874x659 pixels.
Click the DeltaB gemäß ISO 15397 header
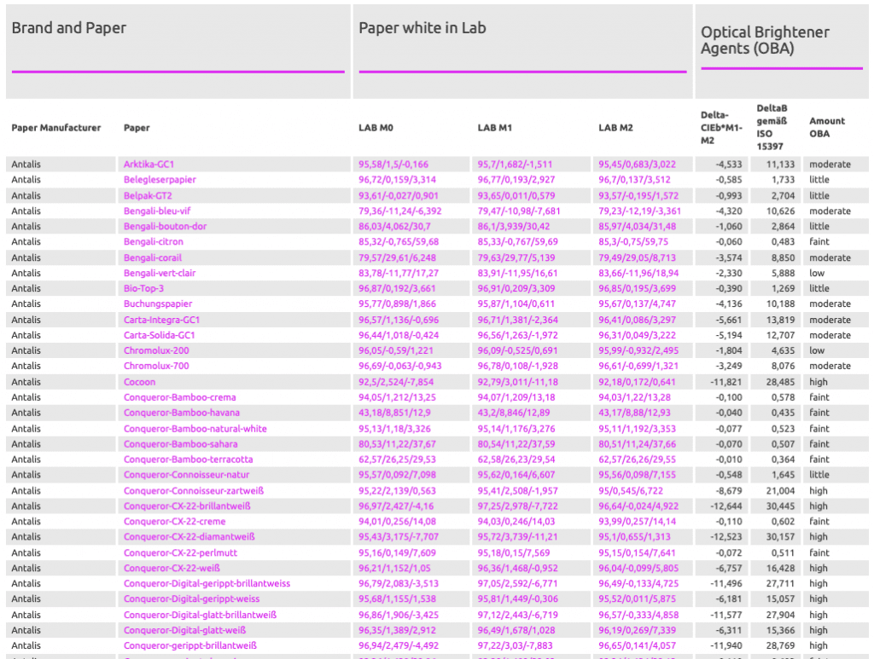coord(772,128)
